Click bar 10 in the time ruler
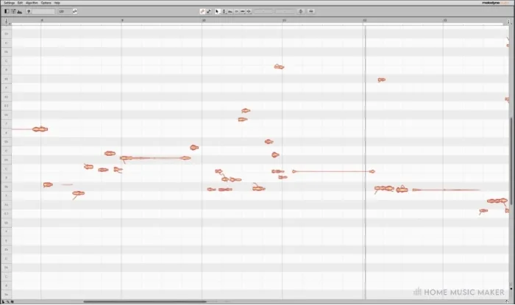The height and width of the screenshot is (305, 515). click(204, 21)
